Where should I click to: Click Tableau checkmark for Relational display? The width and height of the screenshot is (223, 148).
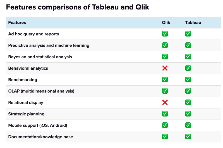tap(188, 102)
